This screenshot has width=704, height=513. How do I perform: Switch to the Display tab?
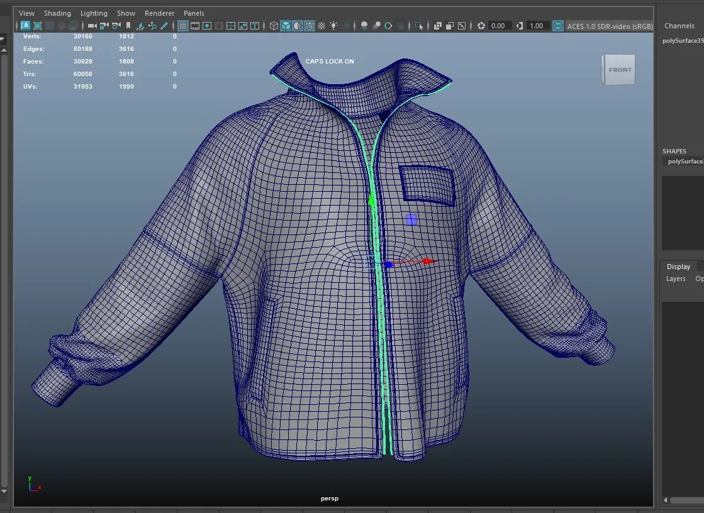(678, 267)
